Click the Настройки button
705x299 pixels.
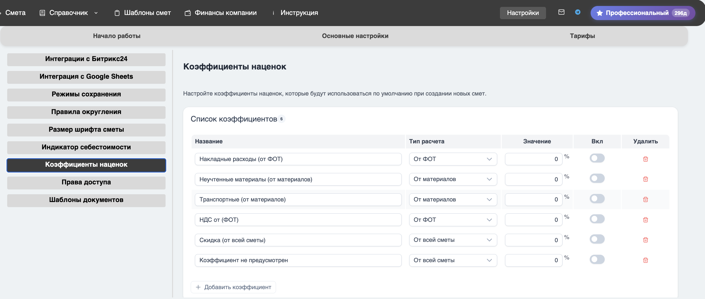tap(523, 13)
